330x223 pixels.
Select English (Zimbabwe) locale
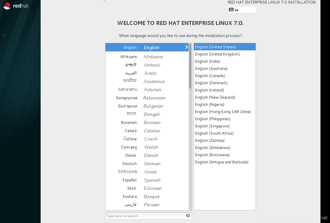coord(225,148)
